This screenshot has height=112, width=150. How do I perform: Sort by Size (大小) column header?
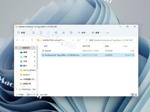tap(125, 46)
